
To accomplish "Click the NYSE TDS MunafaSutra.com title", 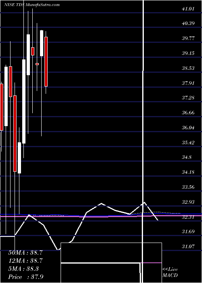I will pos(32,5).
